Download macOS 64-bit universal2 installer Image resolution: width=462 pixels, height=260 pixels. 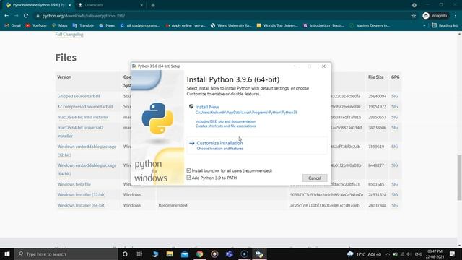tap(80, 131)
